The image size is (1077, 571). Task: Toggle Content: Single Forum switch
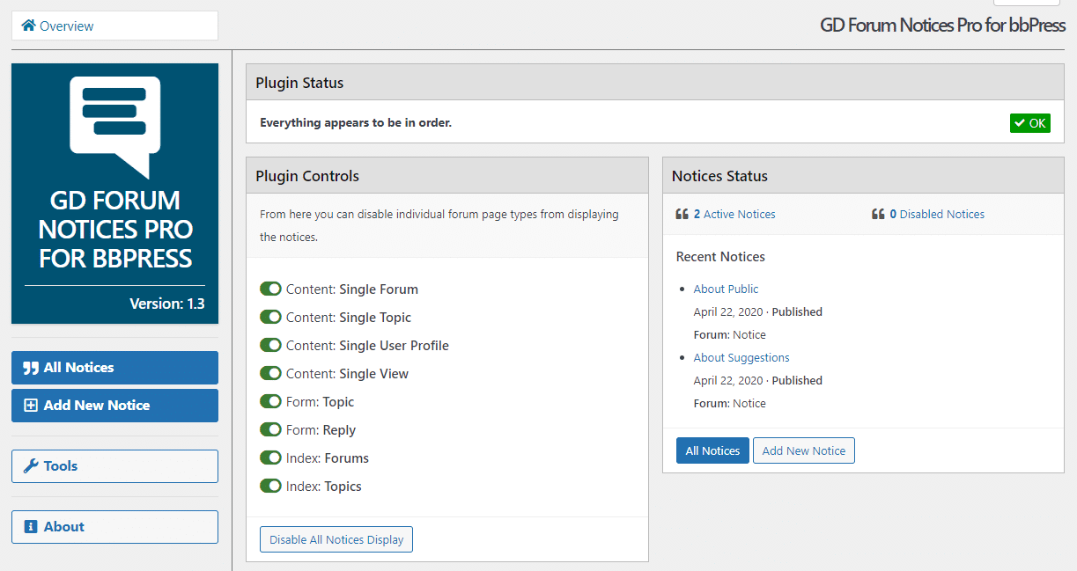point(270,289)
